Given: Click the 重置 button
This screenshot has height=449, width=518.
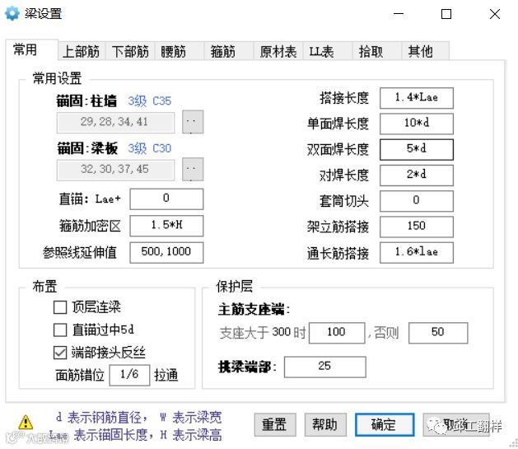Looking at the screenshot, I should [275, 424].
